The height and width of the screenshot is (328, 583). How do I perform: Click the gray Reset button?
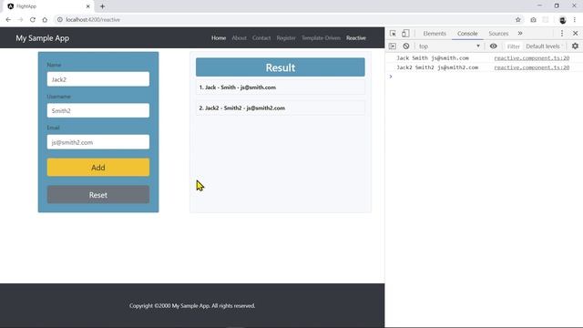point(98,195)
